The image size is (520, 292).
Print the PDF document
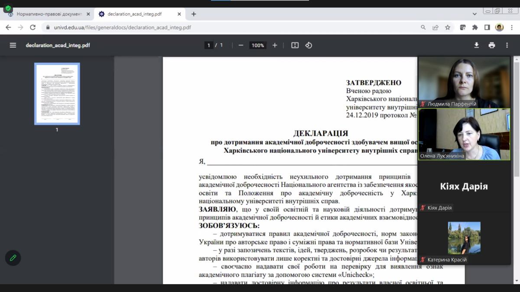(492, 45)
